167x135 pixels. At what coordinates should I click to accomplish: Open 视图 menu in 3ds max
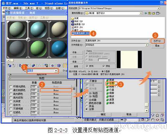(x=49, y=8)
